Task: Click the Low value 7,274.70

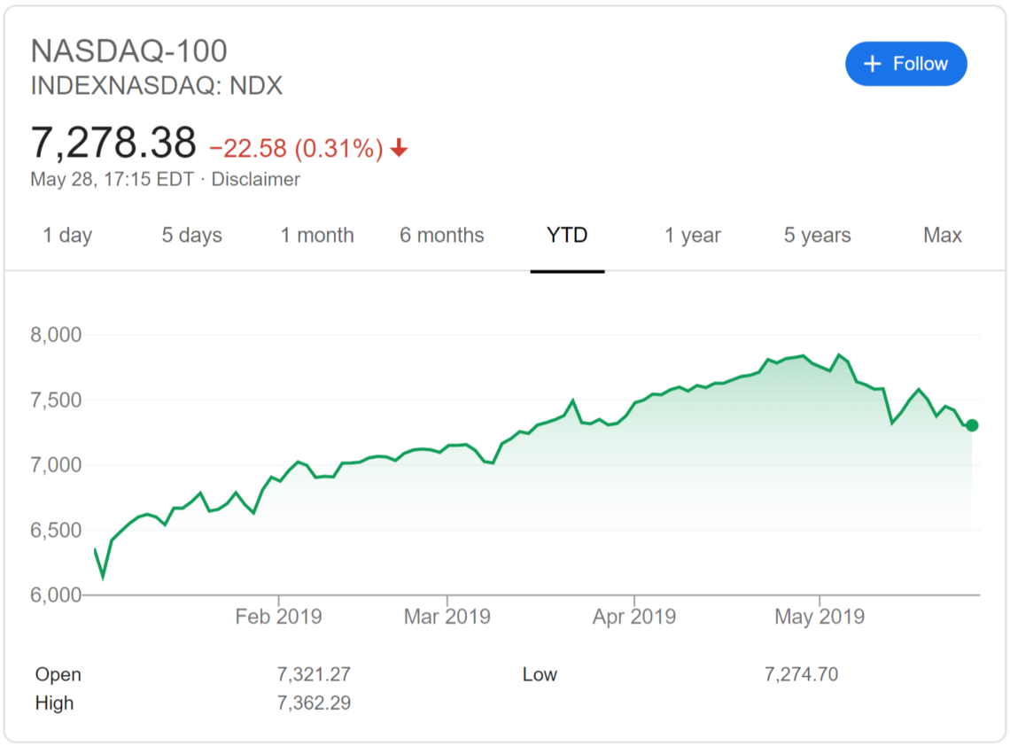Action: (800, 674)
